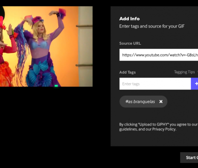Click the Add Tags label
The height and width of the screenshot is (168, 198).
pos(127,72)
